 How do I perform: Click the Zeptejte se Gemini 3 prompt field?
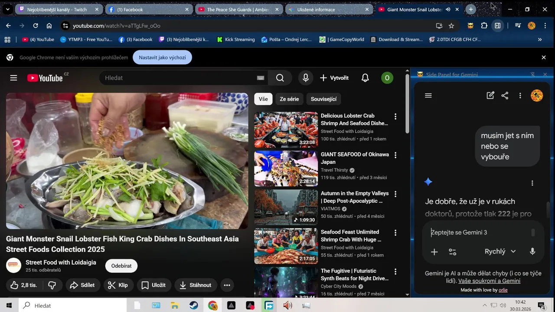point(479,233)
